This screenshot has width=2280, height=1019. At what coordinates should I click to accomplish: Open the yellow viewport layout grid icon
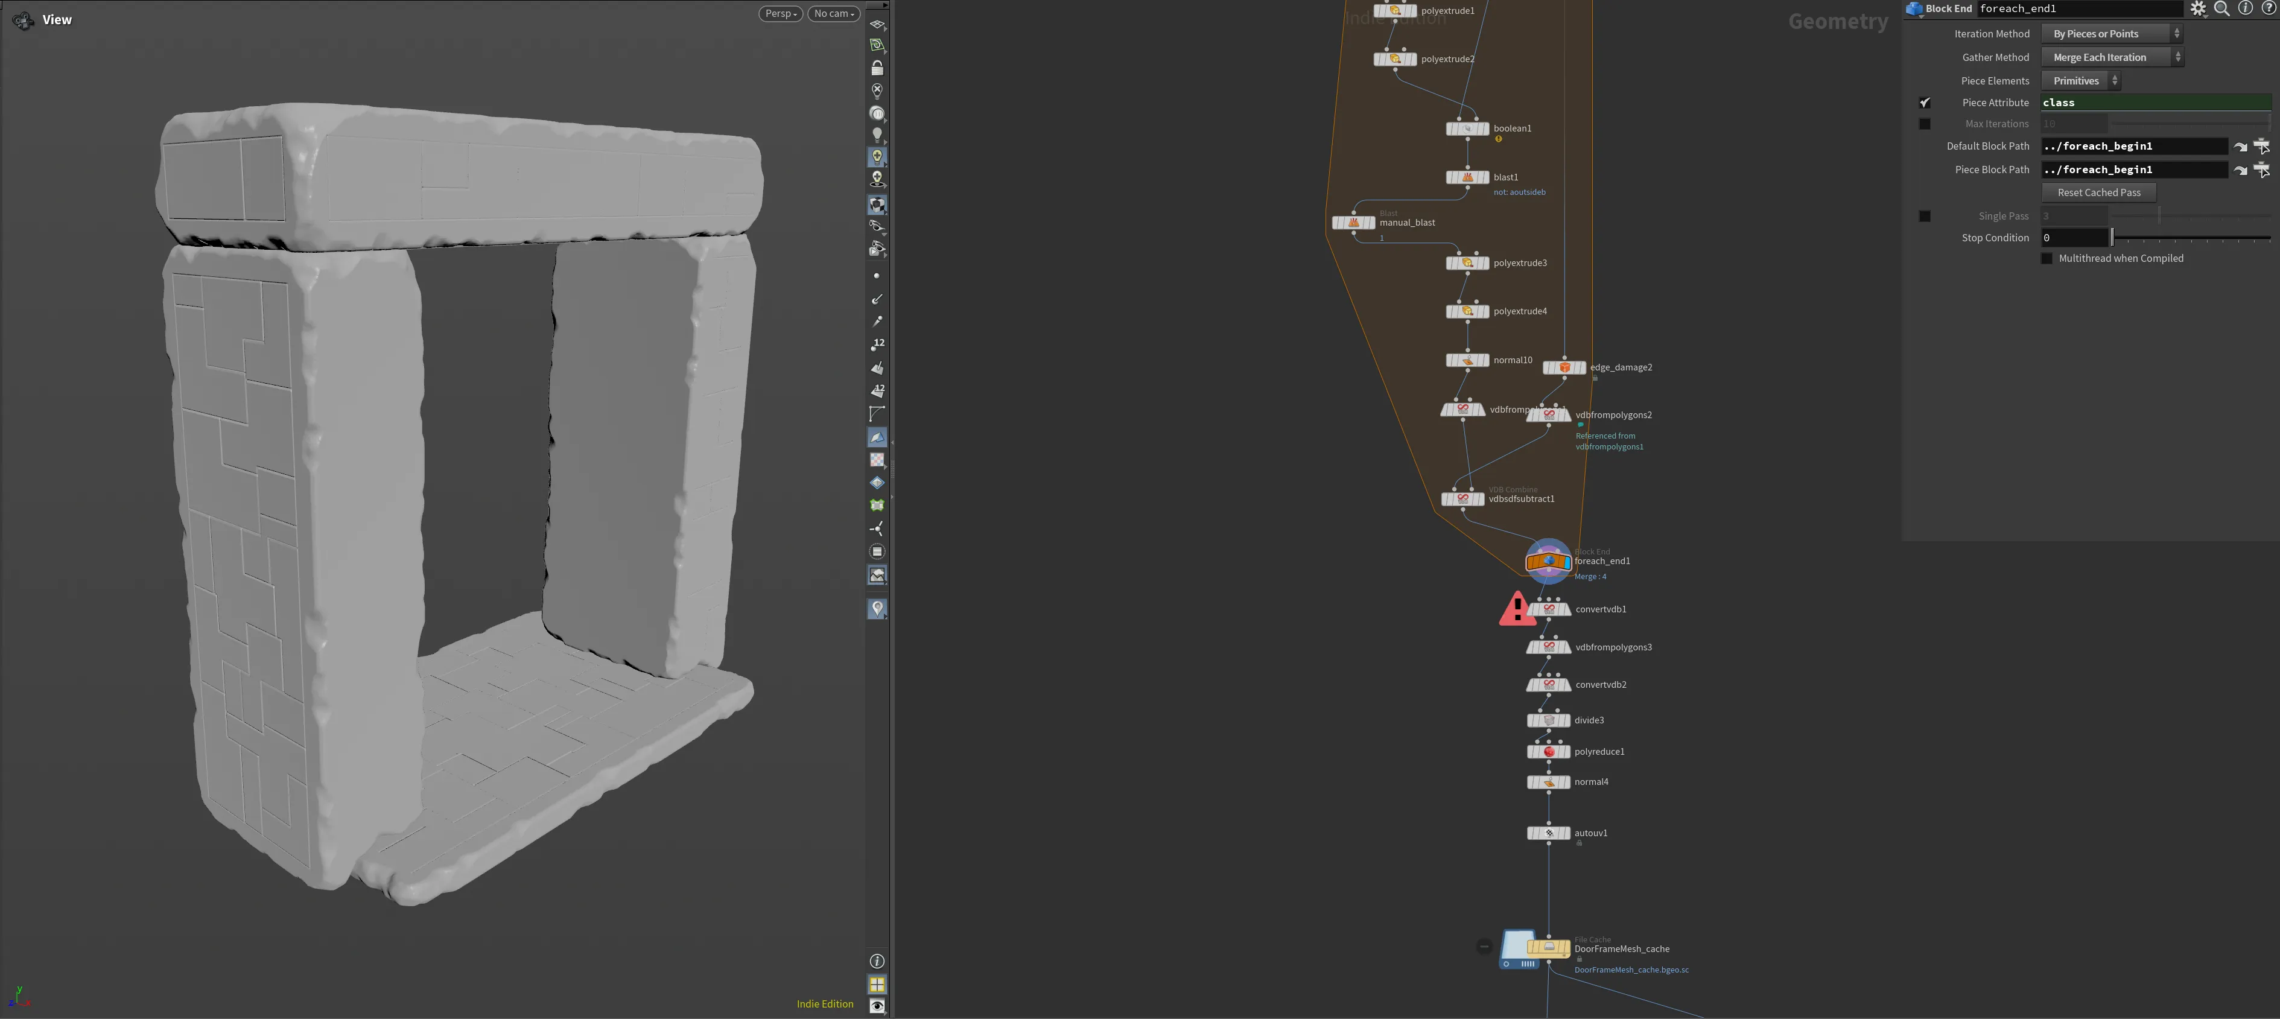pos(877,985)
